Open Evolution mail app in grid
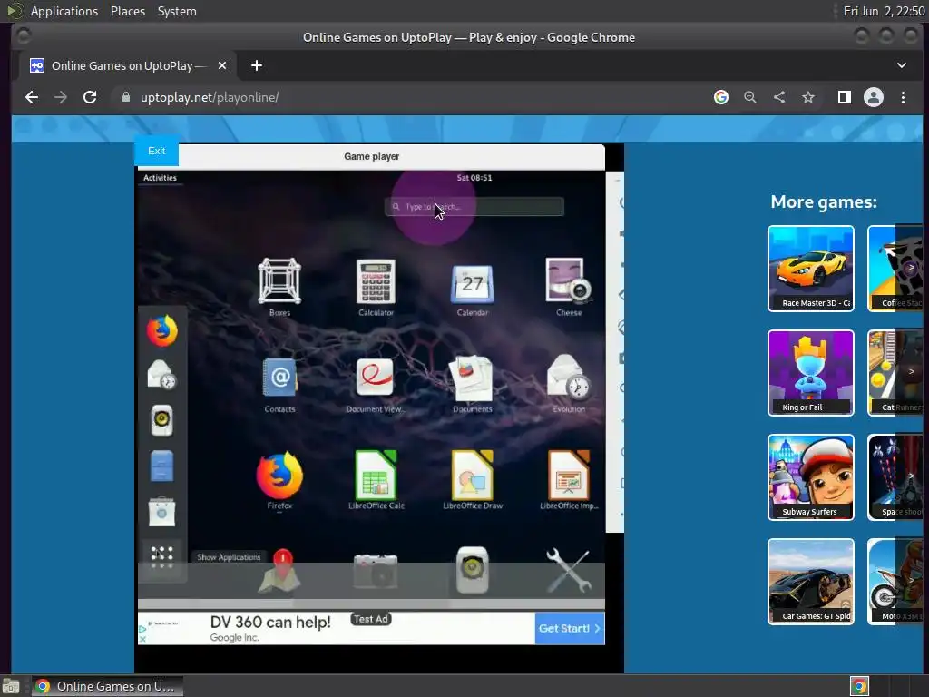This screenshot has height=697, width=929. pyautogui.click(x=568, y=377)
